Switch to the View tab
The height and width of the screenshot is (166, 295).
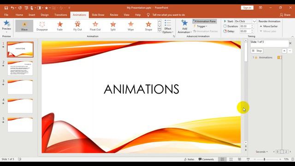point(126,15)
